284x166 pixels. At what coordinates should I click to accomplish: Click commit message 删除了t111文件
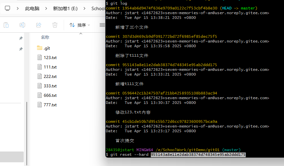(132, 56)
